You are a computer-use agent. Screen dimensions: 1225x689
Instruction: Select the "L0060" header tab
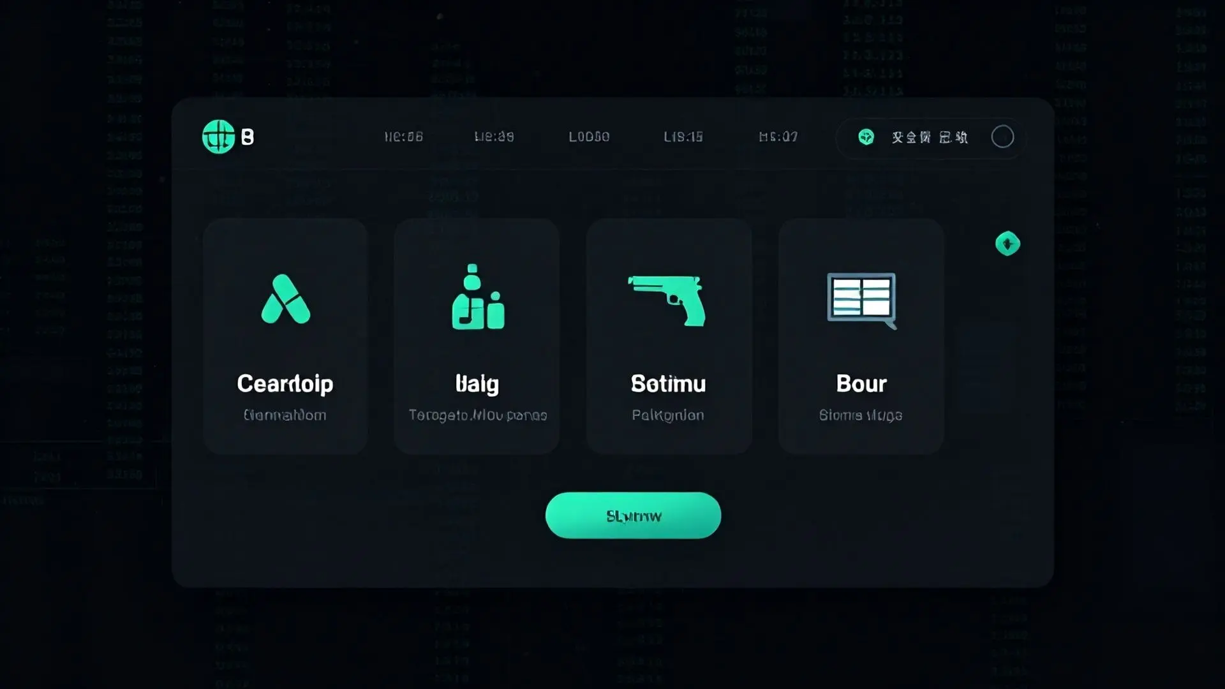click(589, 137)
